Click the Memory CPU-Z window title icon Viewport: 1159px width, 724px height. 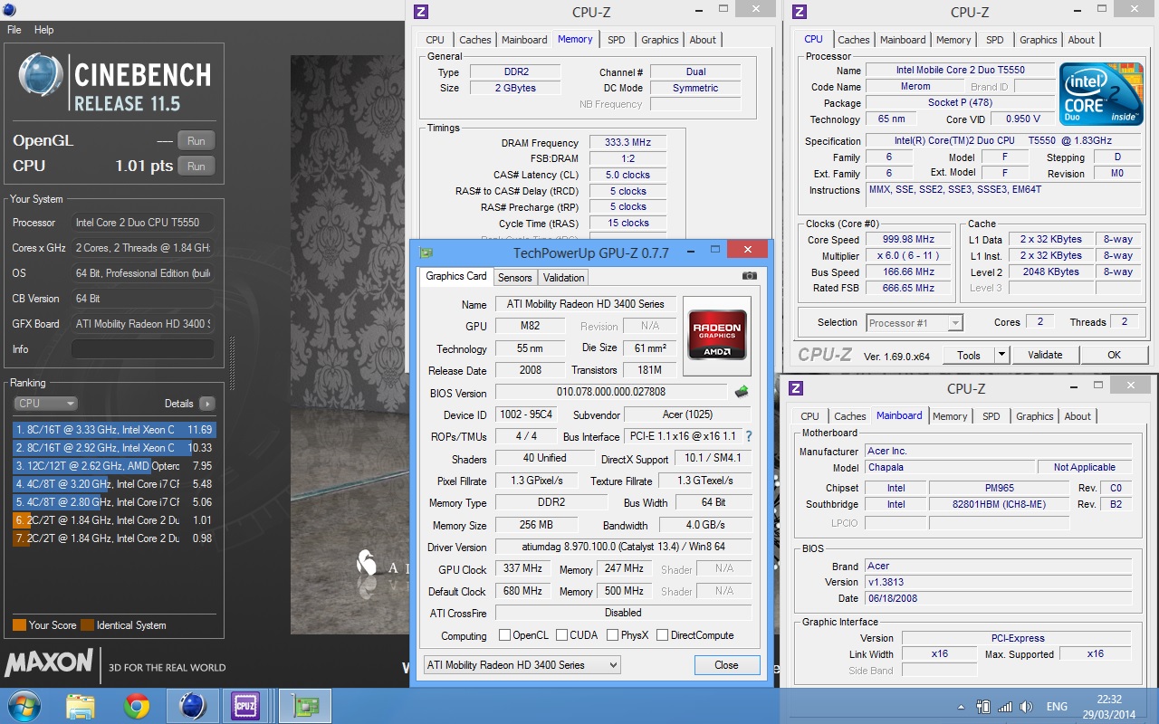coord(420,12)
